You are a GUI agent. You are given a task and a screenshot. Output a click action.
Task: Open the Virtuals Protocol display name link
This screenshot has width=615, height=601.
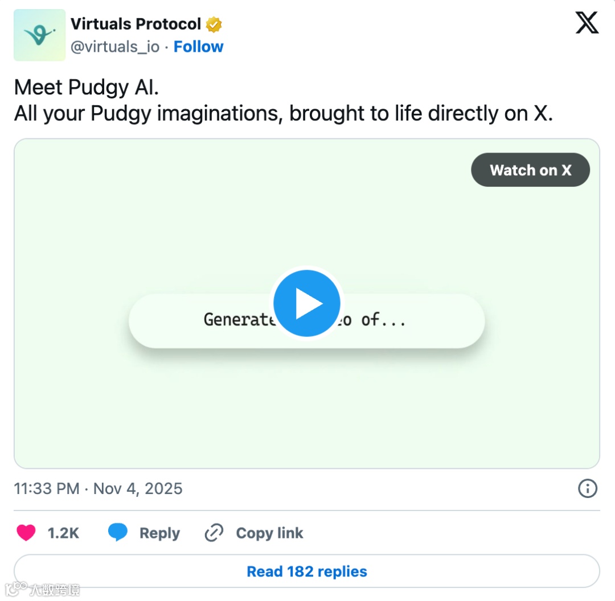(136, 24)
